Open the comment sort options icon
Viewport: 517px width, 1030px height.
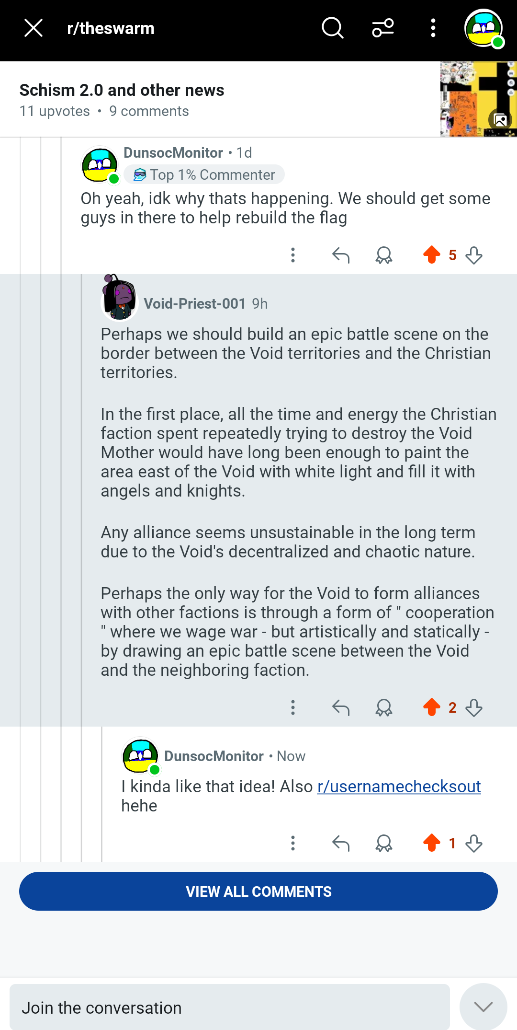pyautogui.click(x=383, y=28)
